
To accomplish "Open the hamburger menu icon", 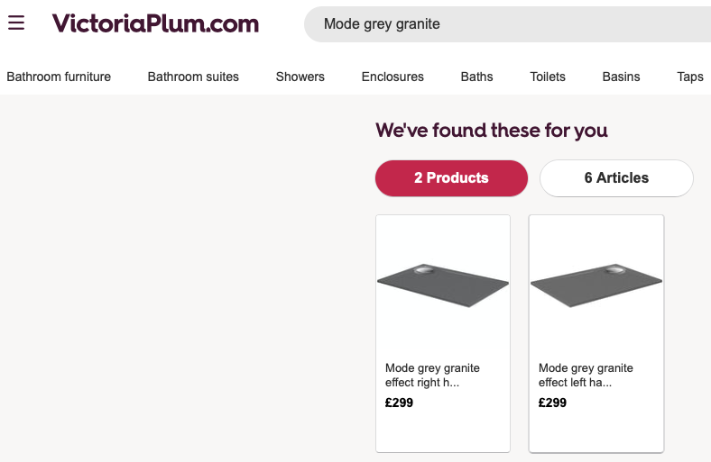I will pos(16,23).
